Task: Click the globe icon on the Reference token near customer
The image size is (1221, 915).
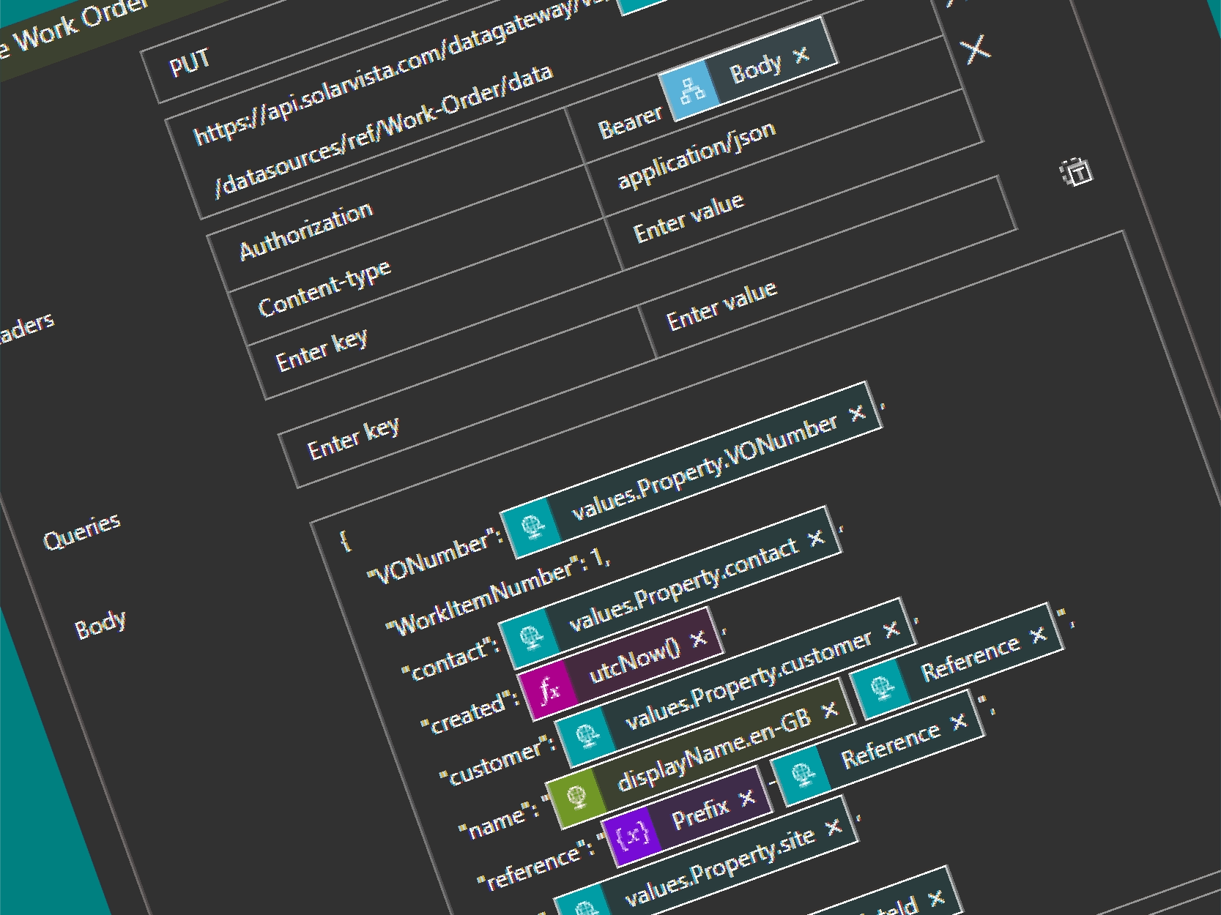Action: [x=881, y=687]
